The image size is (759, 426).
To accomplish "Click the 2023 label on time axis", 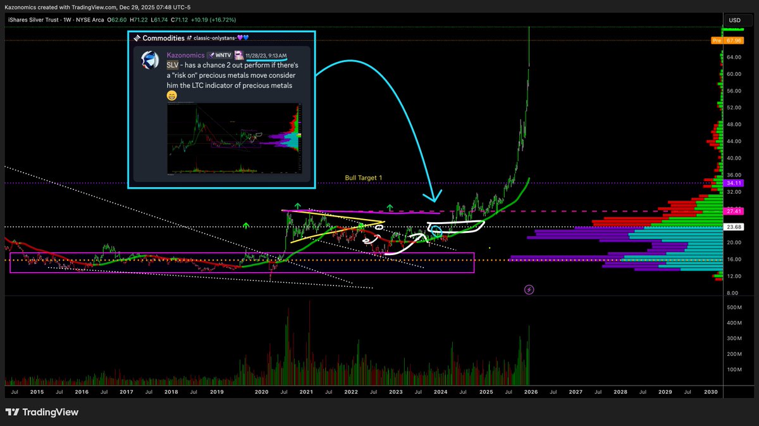I will point(396,392).
